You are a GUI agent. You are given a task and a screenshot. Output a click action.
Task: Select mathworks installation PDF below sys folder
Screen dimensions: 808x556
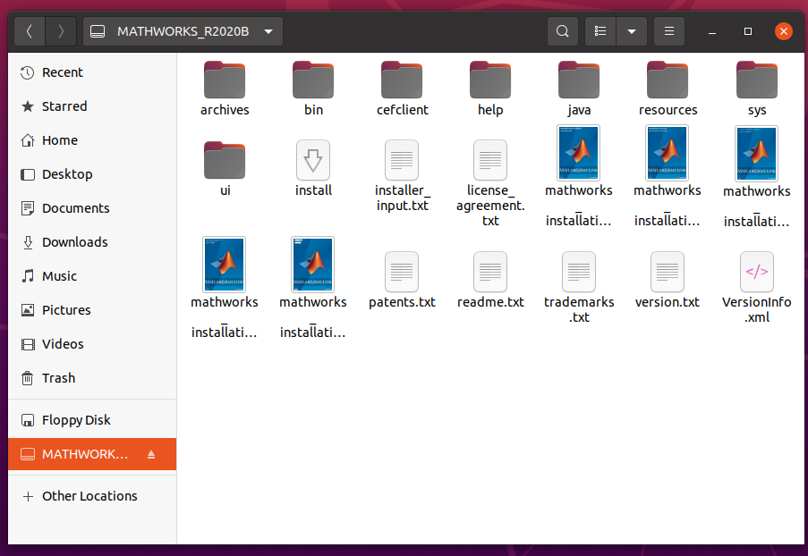[x=757, y=177]
